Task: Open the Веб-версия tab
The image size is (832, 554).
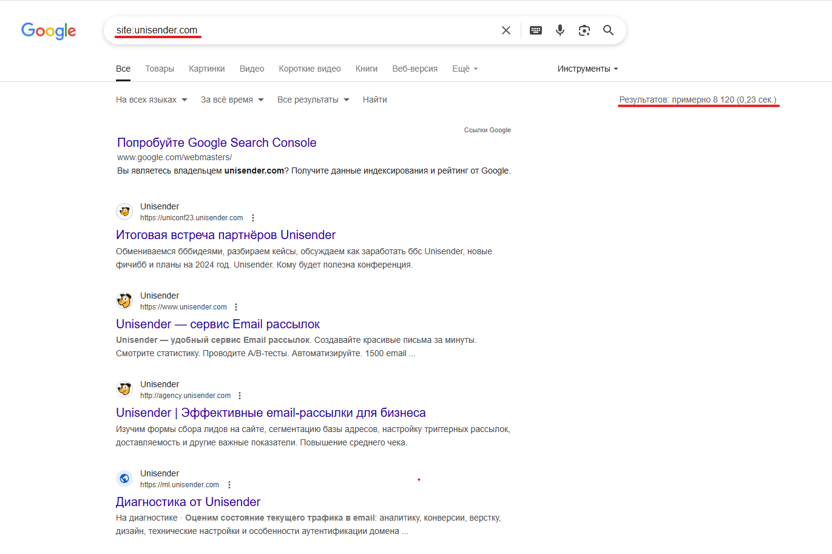Action: (415, 69)
